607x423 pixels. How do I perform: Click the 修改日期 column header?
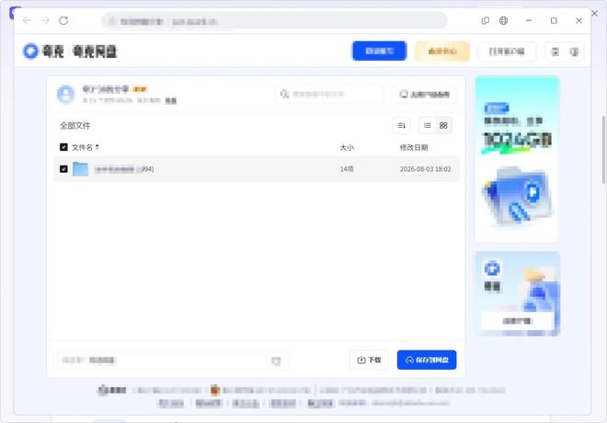414,147
